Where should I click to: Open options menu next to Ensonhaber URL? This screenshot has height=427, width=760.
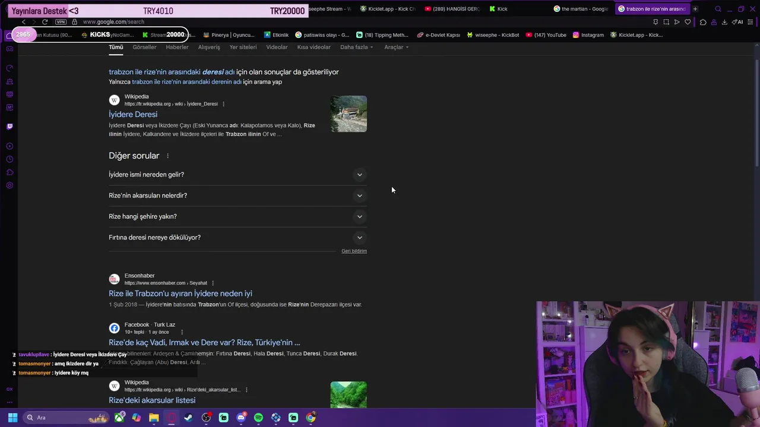pos(213,283)
